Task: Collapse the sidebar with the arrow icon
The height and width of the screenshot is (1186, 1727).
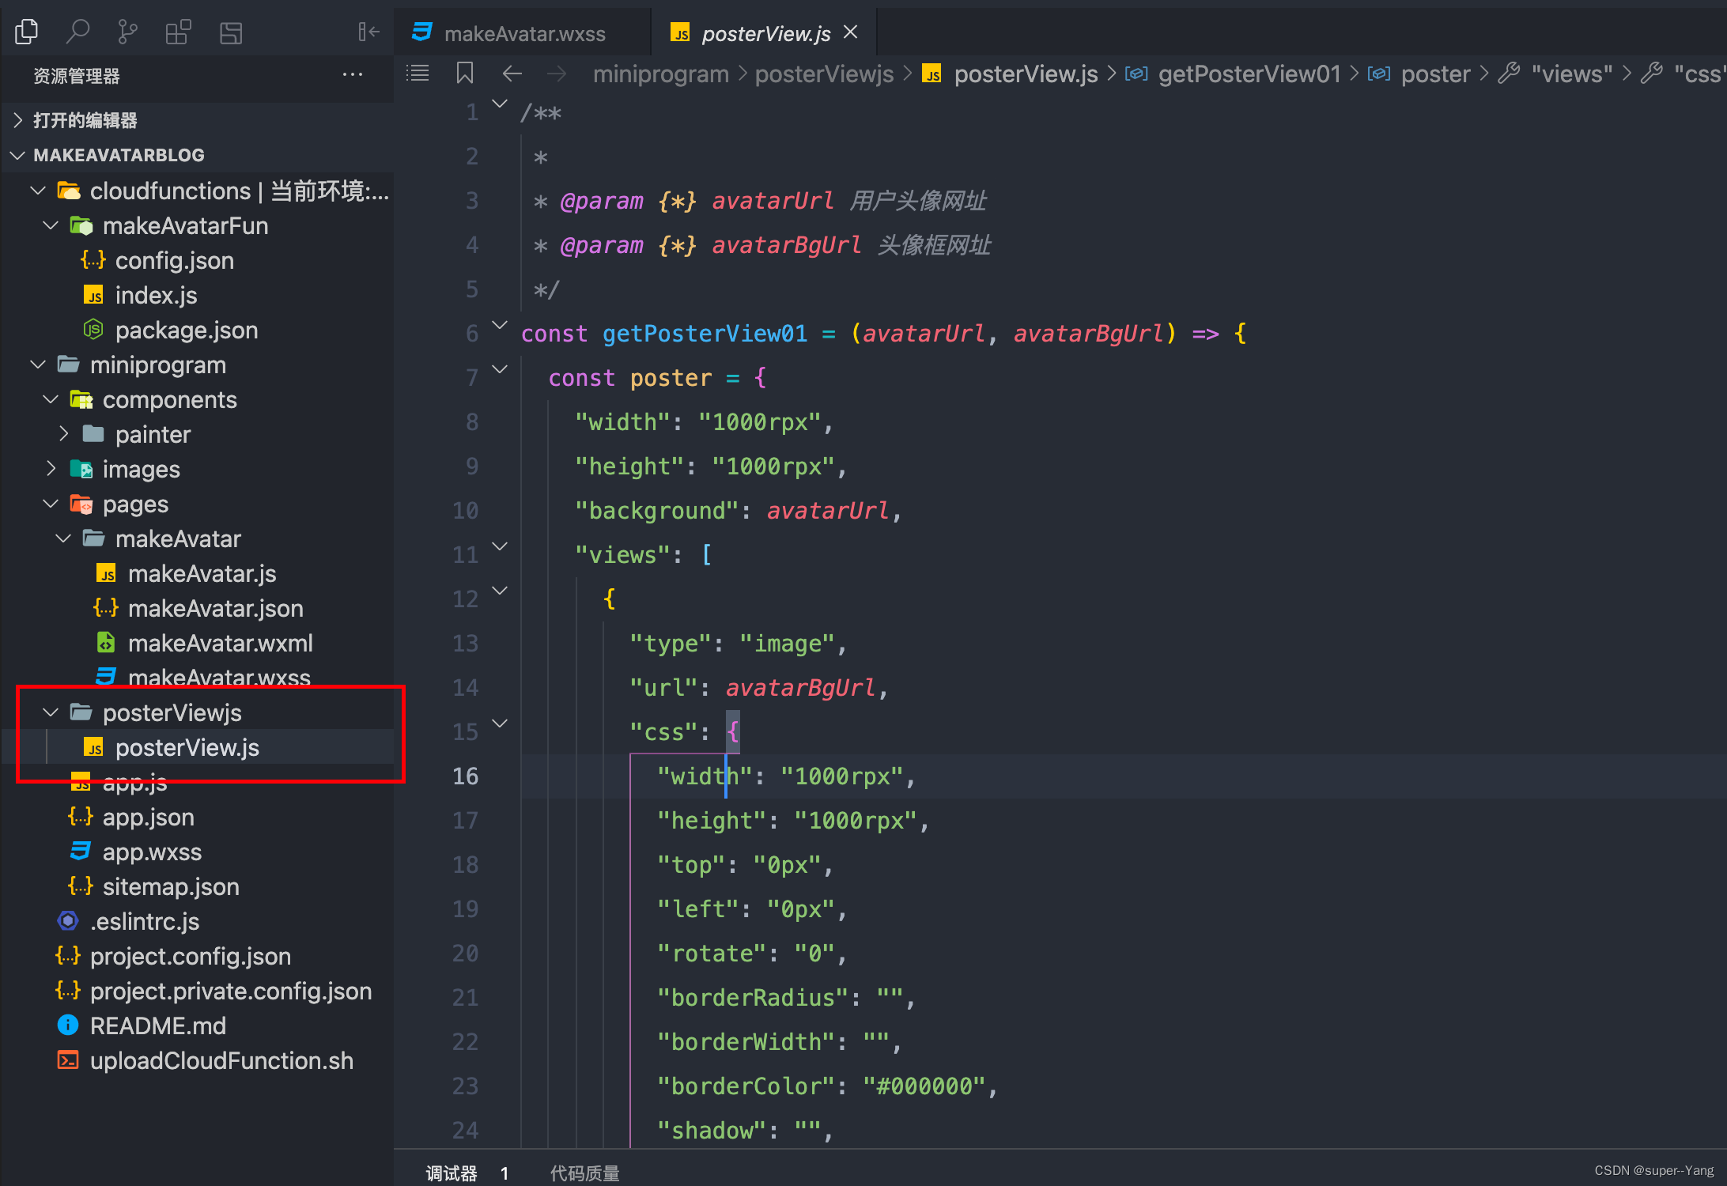Action: 368,32
